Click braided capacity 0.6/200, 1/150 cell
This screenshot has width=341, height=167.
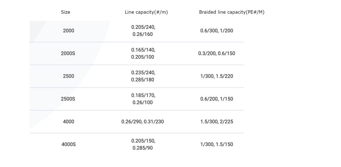click(x=217, y=99)
